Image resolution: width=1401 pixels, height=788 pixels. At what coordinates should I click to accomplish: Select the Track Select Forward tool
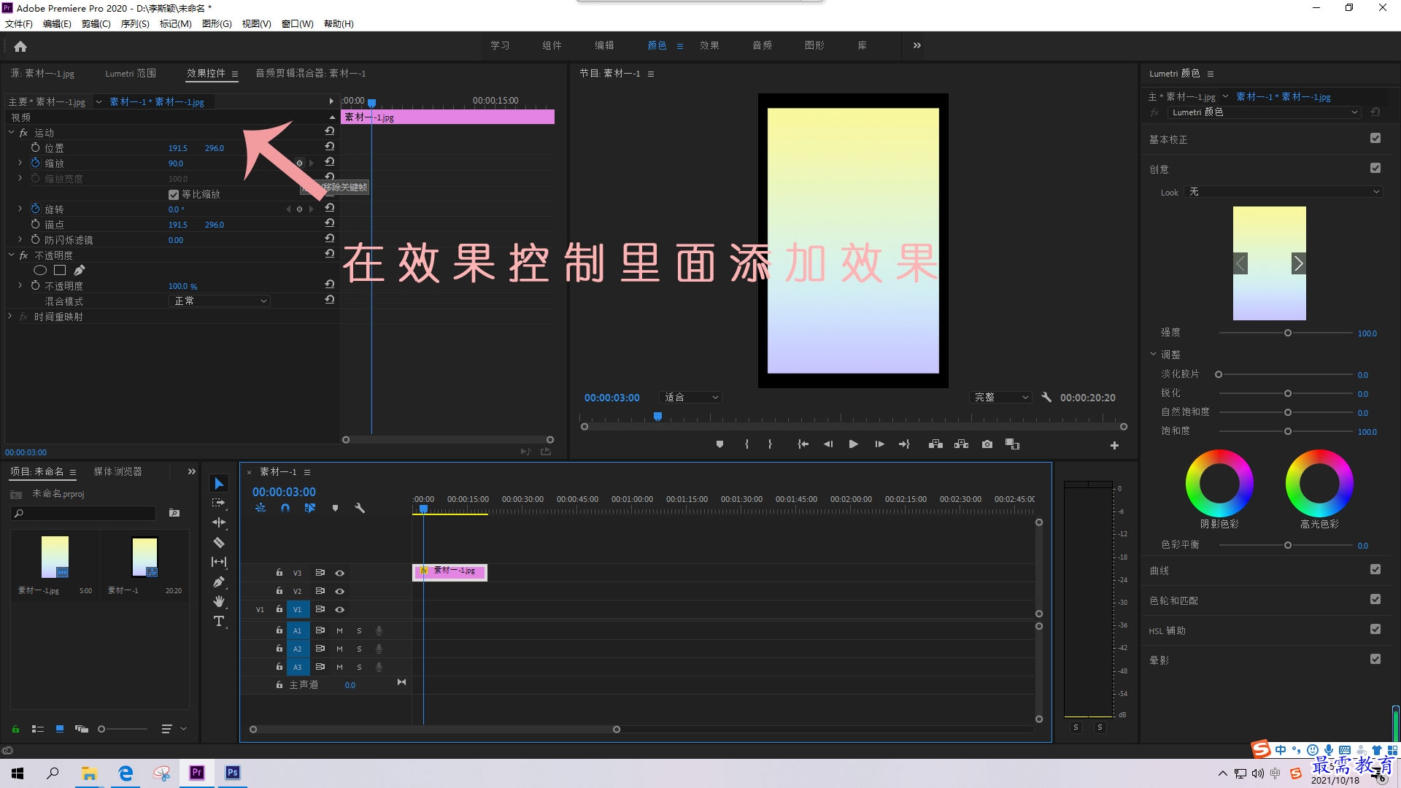click(219, 503)
